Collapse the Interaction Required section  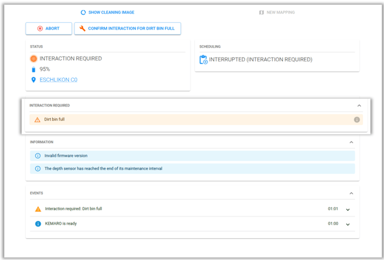click(359, 106)
